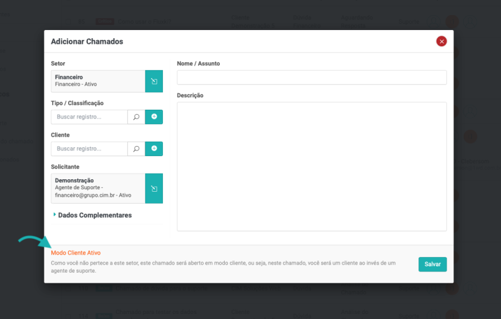This screenshot has width=501, height=319.
Task: Click inside the Descrição text area
Action: (x=311, y=166)
